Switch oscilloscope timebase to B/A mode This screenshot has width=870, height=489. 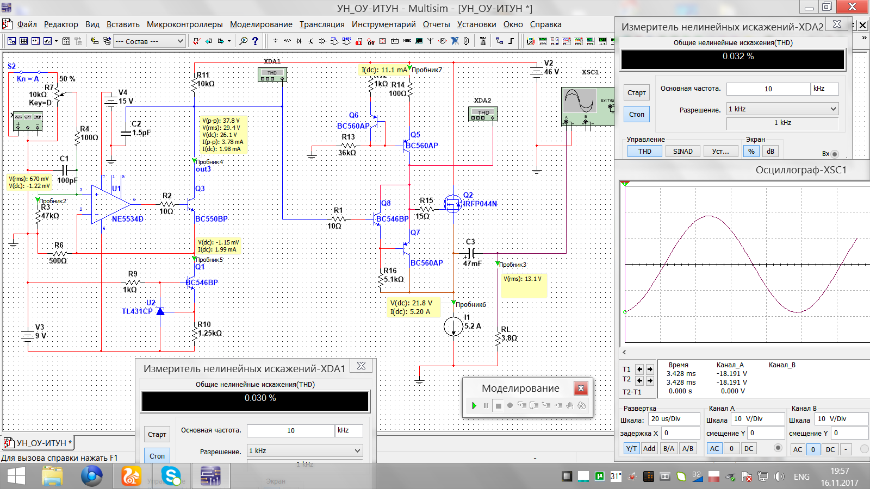pyautogui.click(x=669, y=449)
